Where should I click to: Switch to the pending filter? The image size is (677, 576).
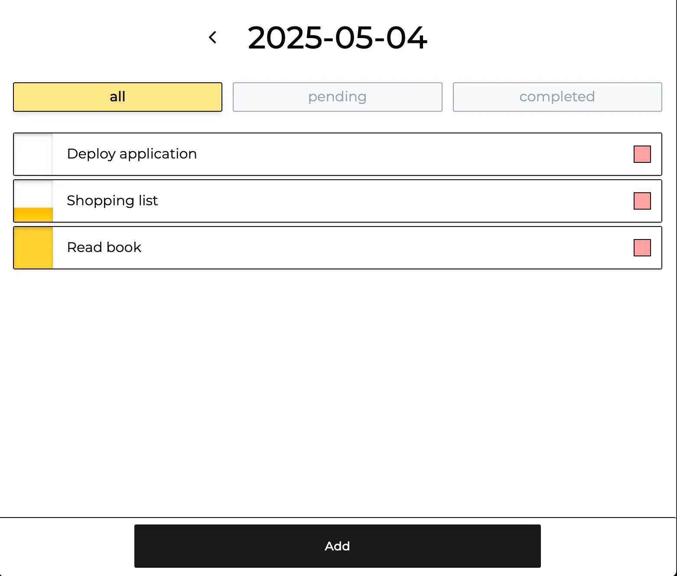pyautogui.click(x=337, y=97)
